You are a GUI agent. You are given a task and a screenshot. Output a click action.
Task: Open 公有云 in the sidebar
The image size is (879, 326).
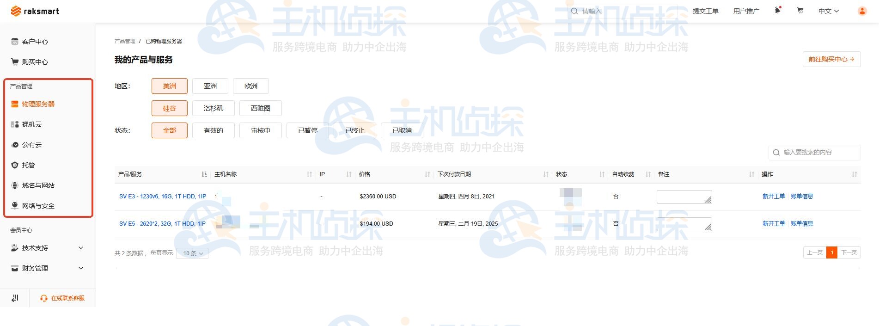click(26, 145)
